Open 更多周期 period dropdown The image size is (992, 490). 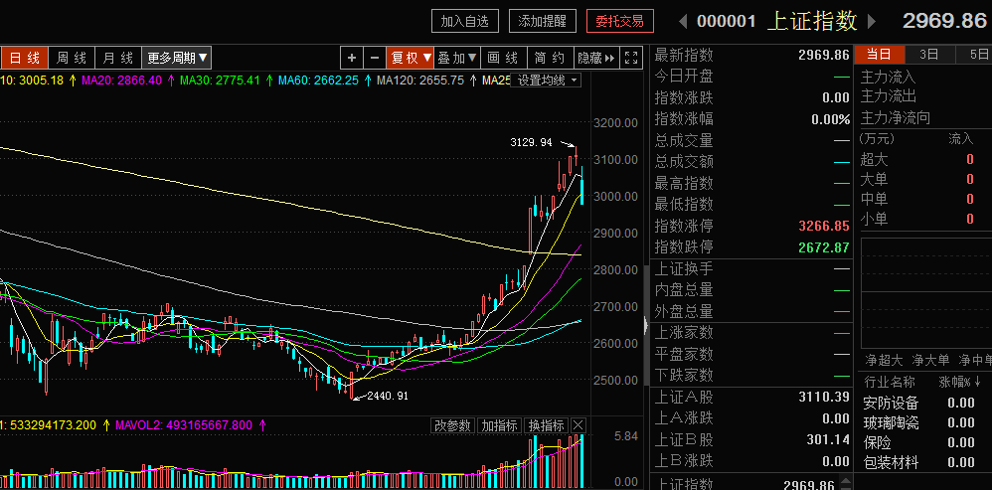click(177, 59)
